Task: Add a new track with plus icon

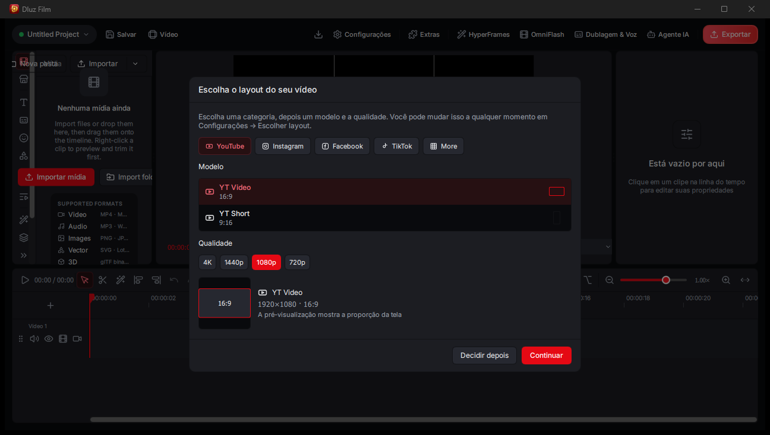Action: 51,306
